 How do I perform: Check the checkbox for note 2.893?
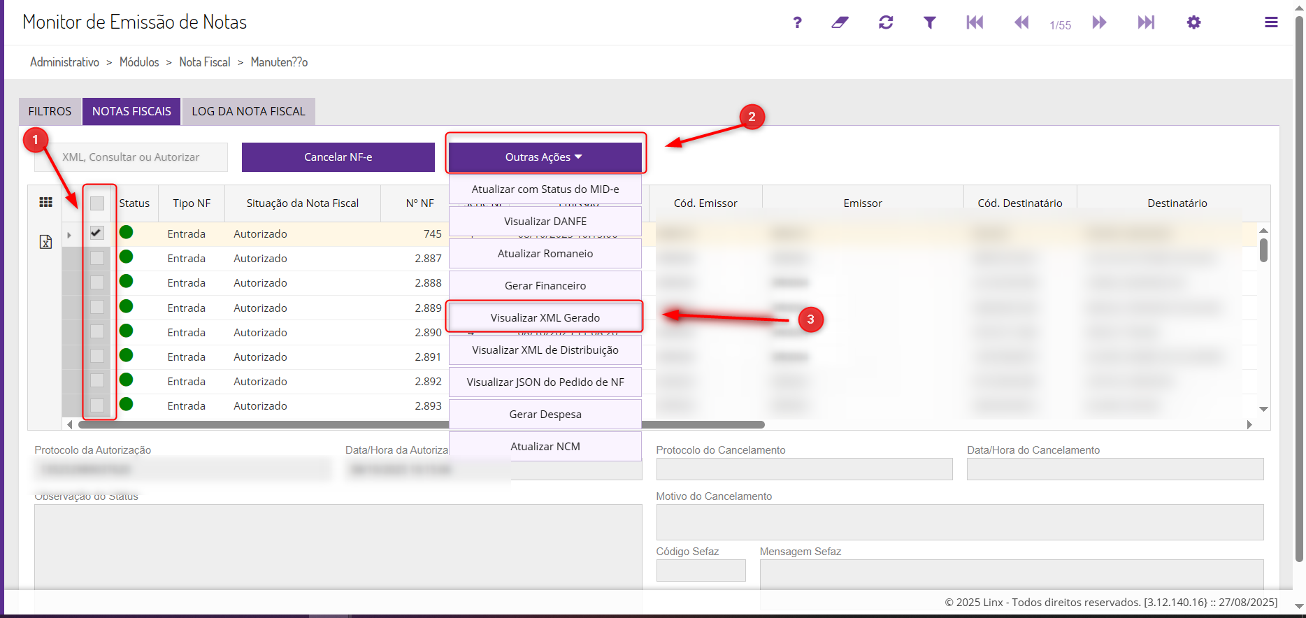[x=97, y=405]
